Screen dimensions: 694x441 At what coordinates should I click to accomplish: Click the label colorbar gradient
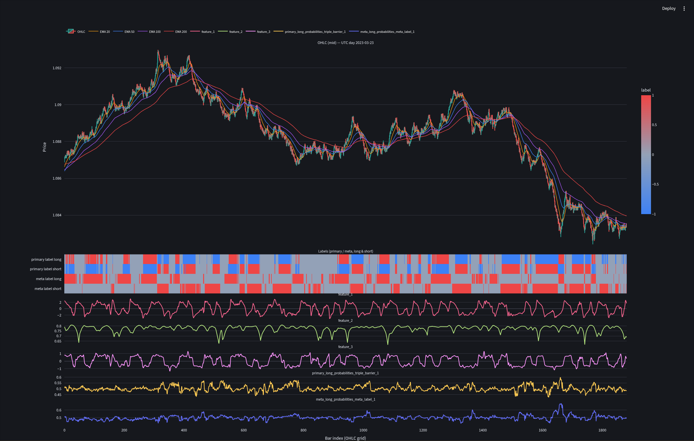click(x=646, y=155)
